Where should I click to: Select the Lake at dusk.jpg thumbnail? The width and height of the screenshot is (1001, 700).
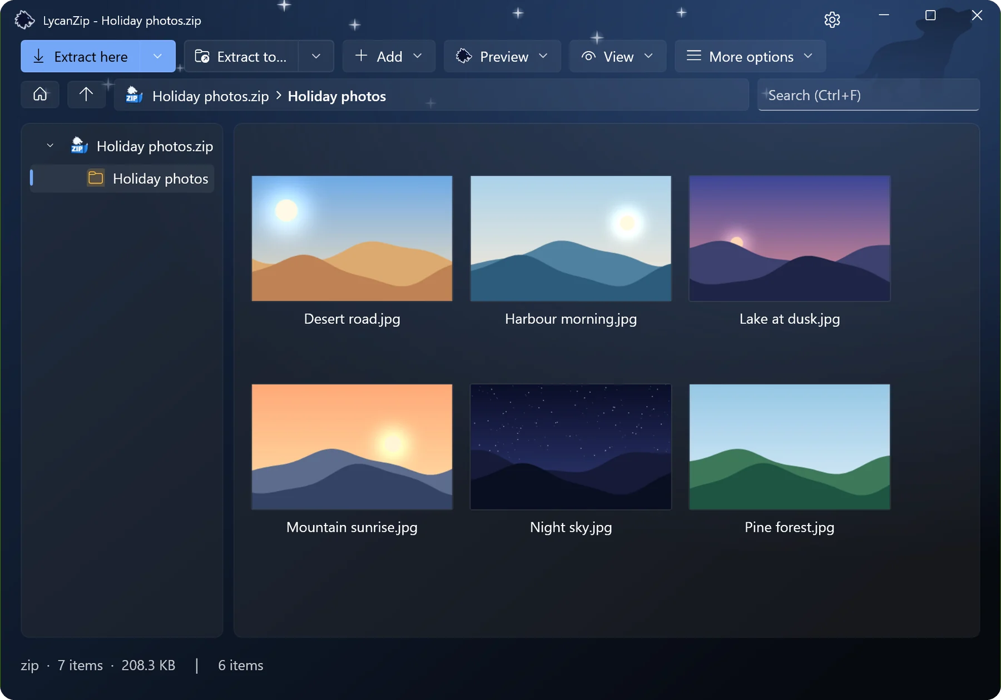pos(790,238)
